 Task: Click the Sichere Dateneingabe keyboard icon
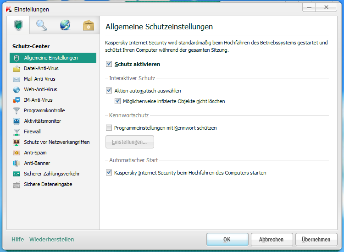pos(17,185)
